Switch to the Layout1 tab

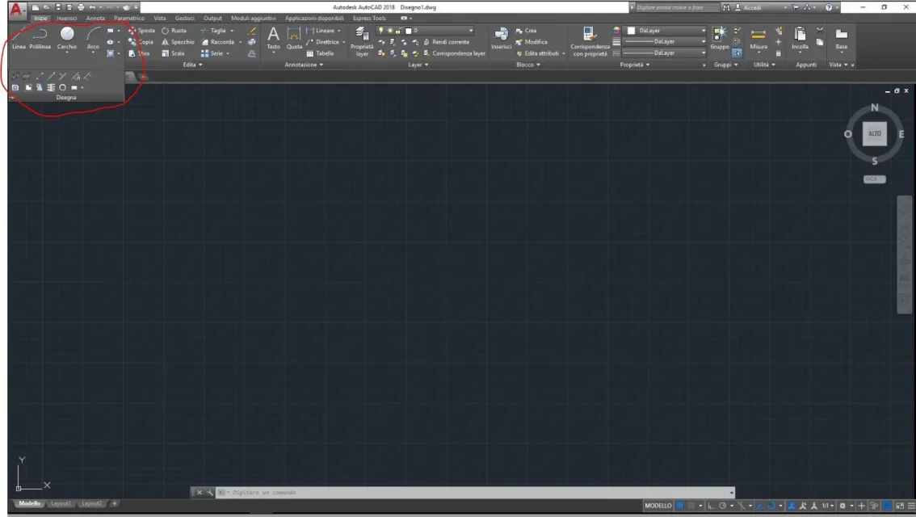60,503
